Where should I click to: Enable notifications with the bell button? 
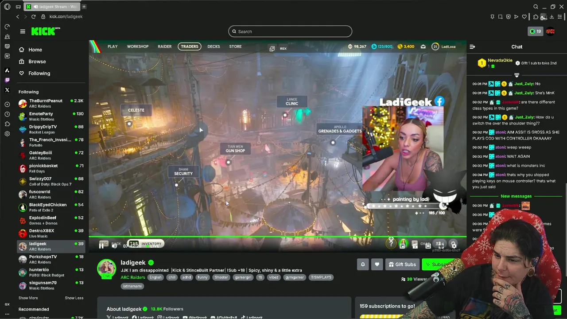tap(363, 265)
